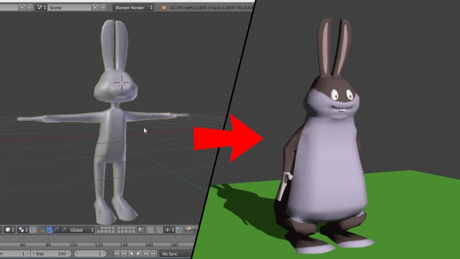Click the OpenGL render animation clapper icon
460x259 pixels.
coord(195,230)
